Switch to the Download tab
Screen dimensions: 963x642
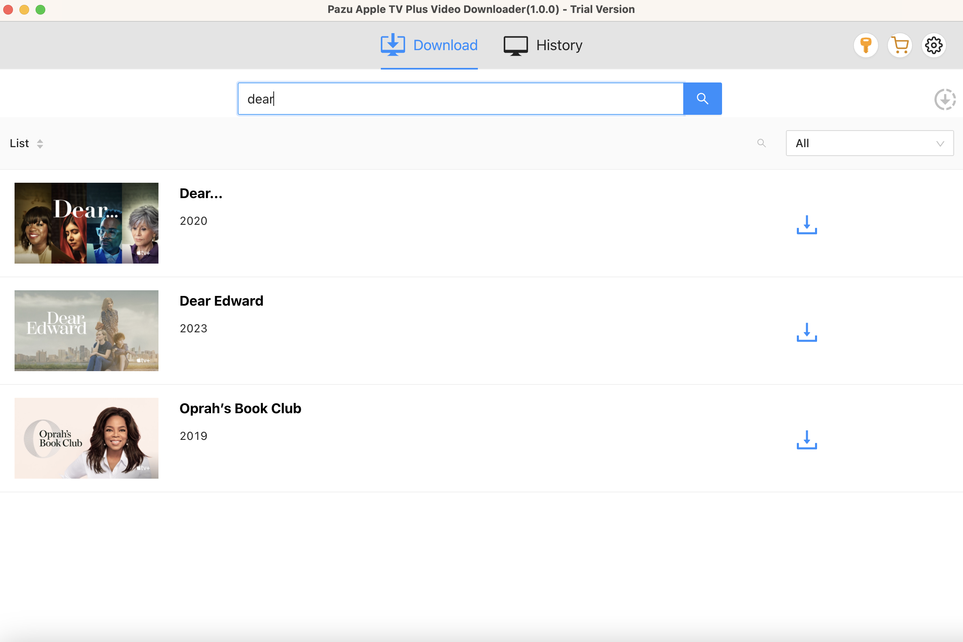coord(429,45)
